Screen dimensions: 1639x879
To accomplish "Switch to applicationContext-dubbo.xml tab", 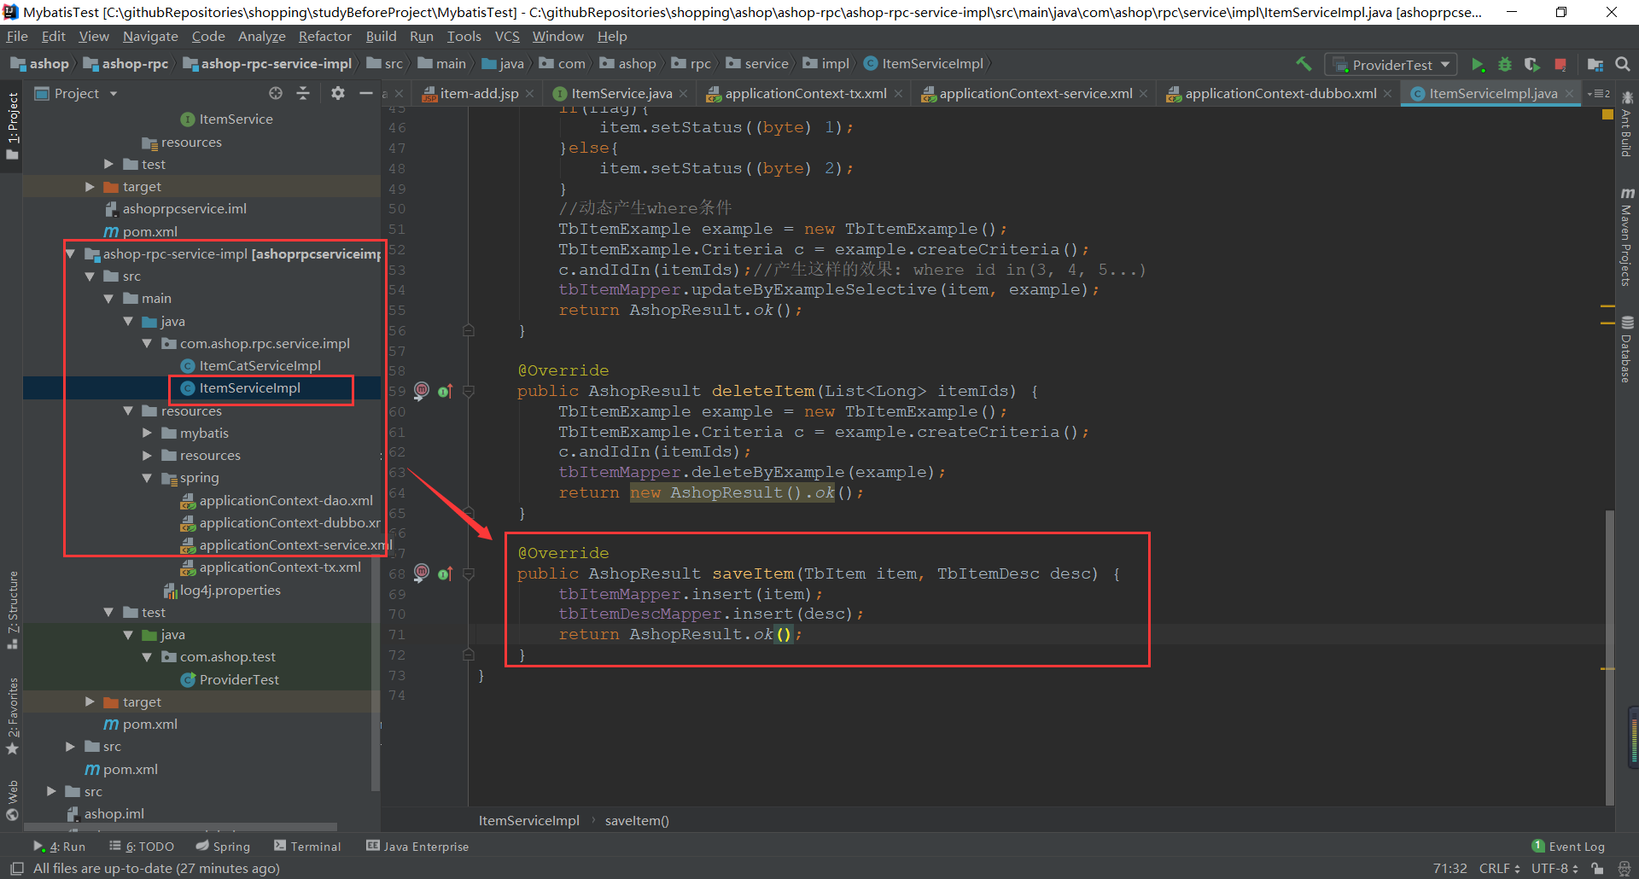I will [1280, 93].
